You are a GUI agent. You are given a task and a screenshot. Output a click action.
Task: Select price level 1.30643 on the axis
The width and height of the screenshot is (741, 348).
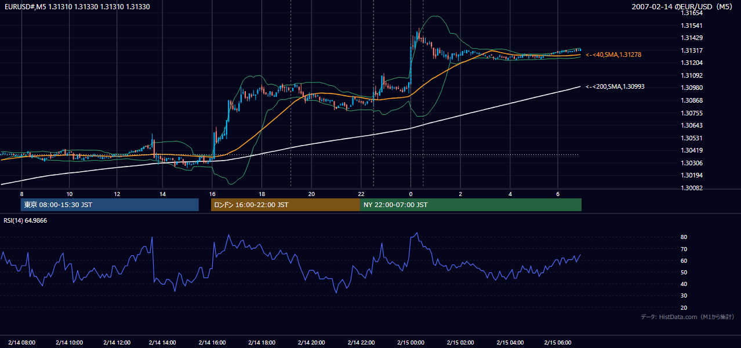691,125
